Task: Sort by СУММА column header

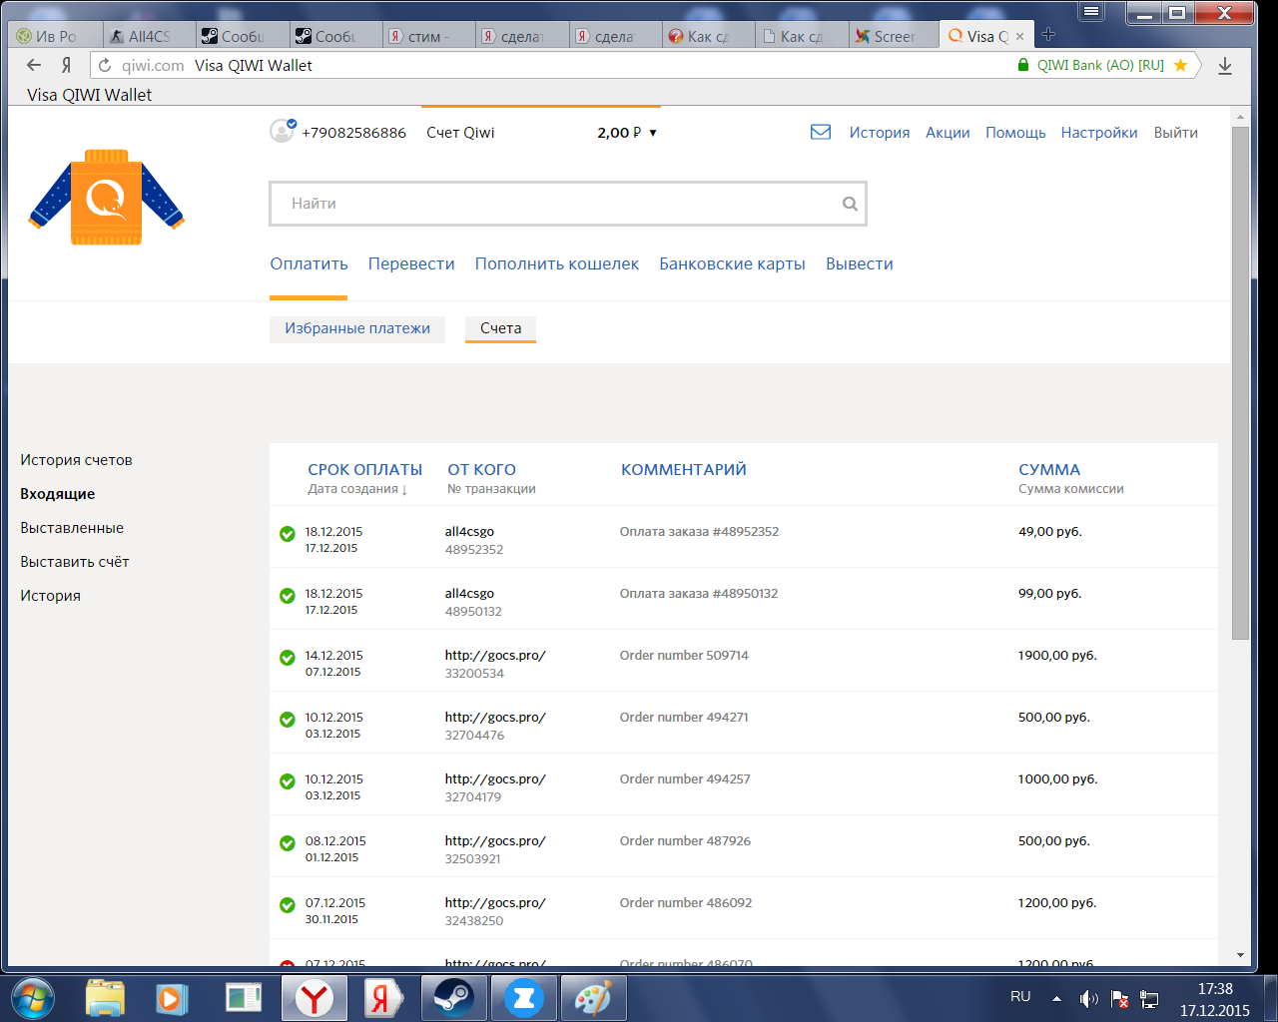Action: tap(1049, 469)
